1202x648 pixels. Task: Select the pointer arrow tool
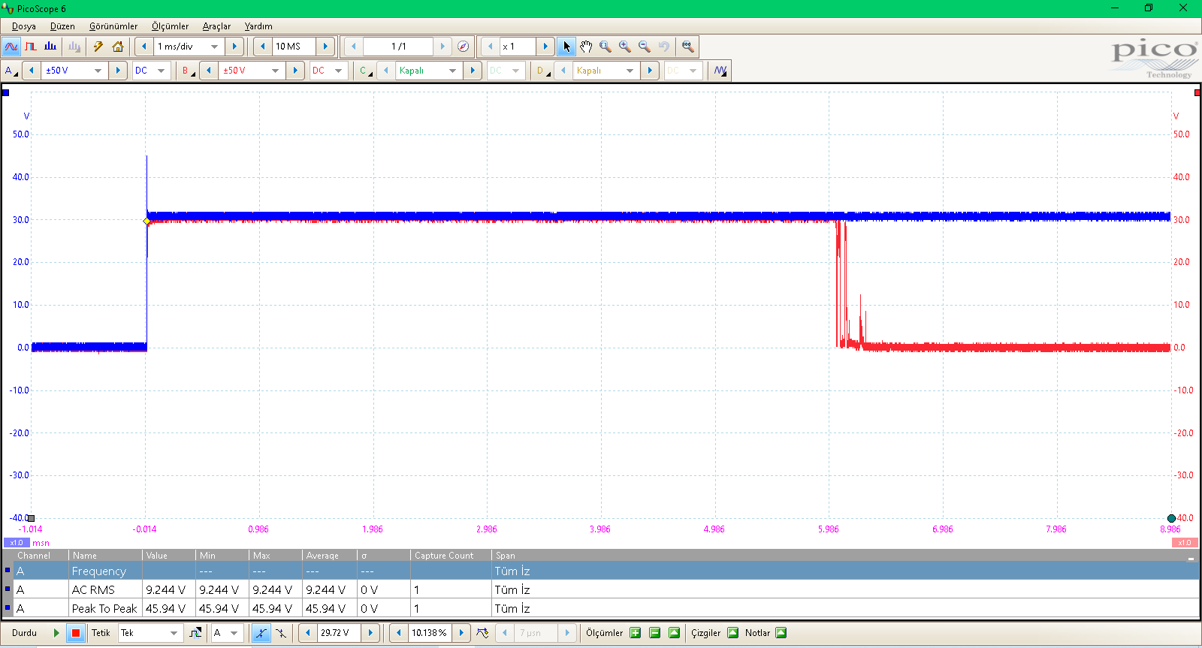(566, 47)
